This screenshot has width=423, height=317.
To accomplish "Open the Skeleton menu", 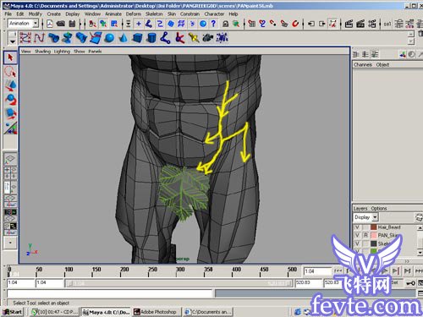I will [x=154, y=14].
